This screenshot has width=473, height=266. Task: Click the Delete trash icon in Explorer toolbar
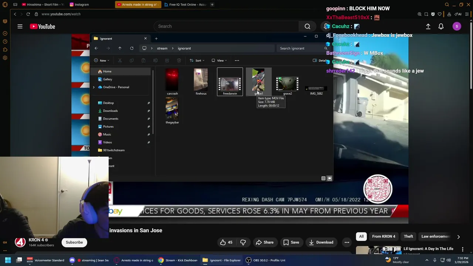coord(179,60)
